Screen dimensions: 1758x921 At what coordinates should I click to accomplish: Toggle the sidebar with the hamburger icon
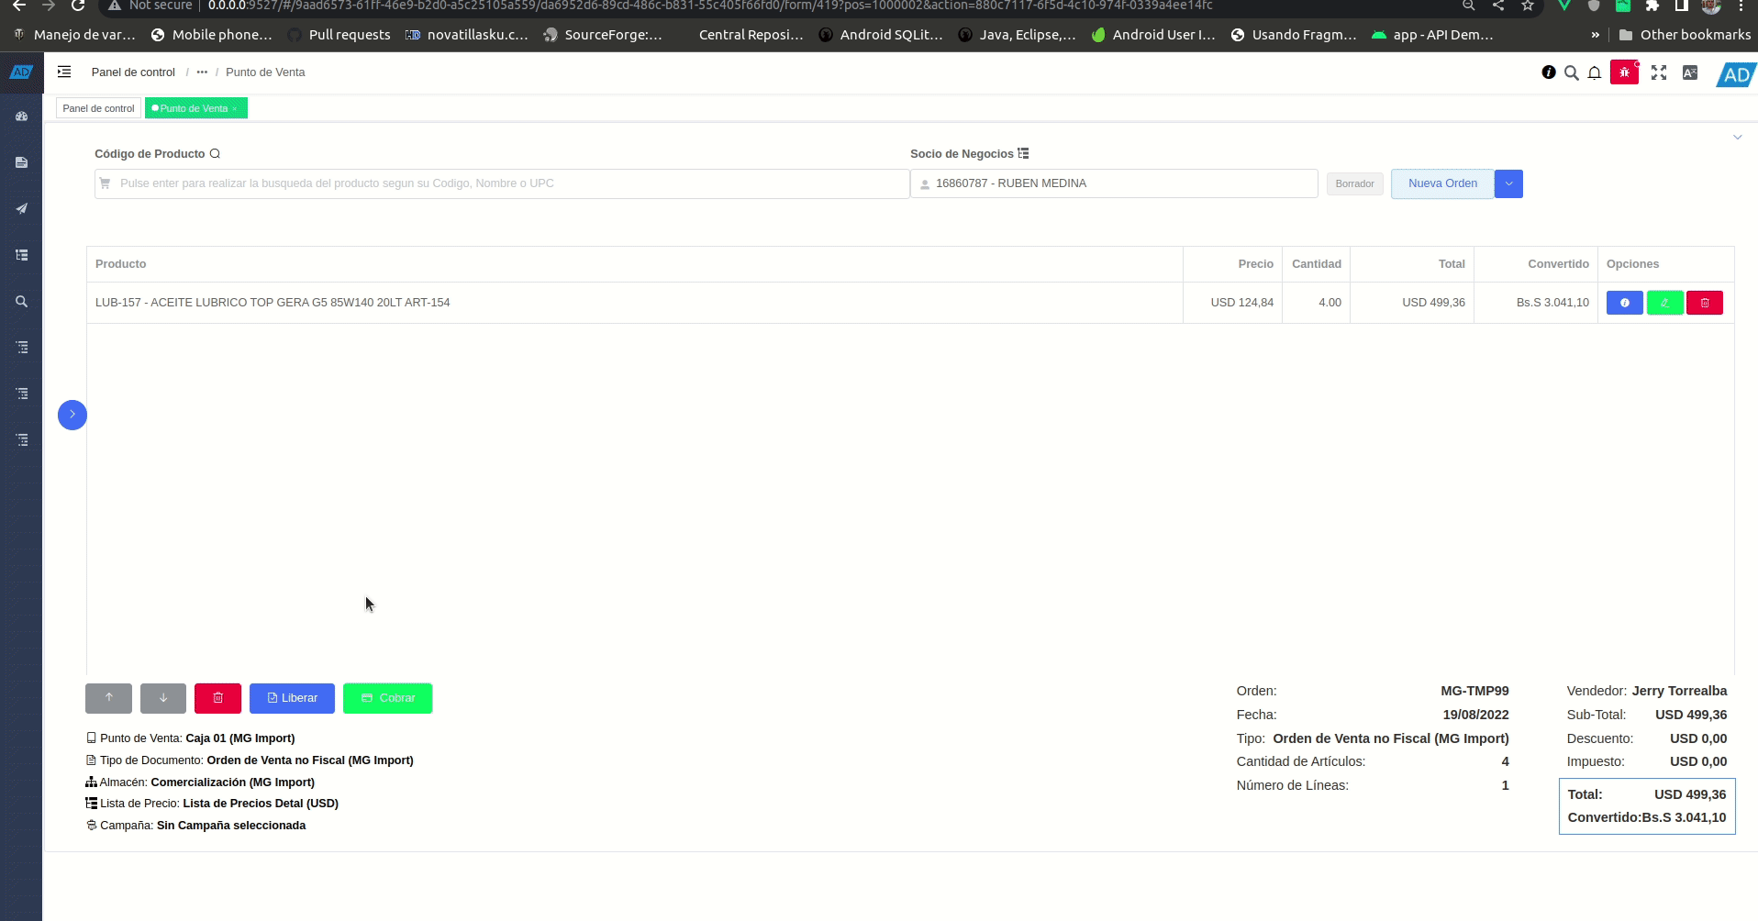coord(64,72)
